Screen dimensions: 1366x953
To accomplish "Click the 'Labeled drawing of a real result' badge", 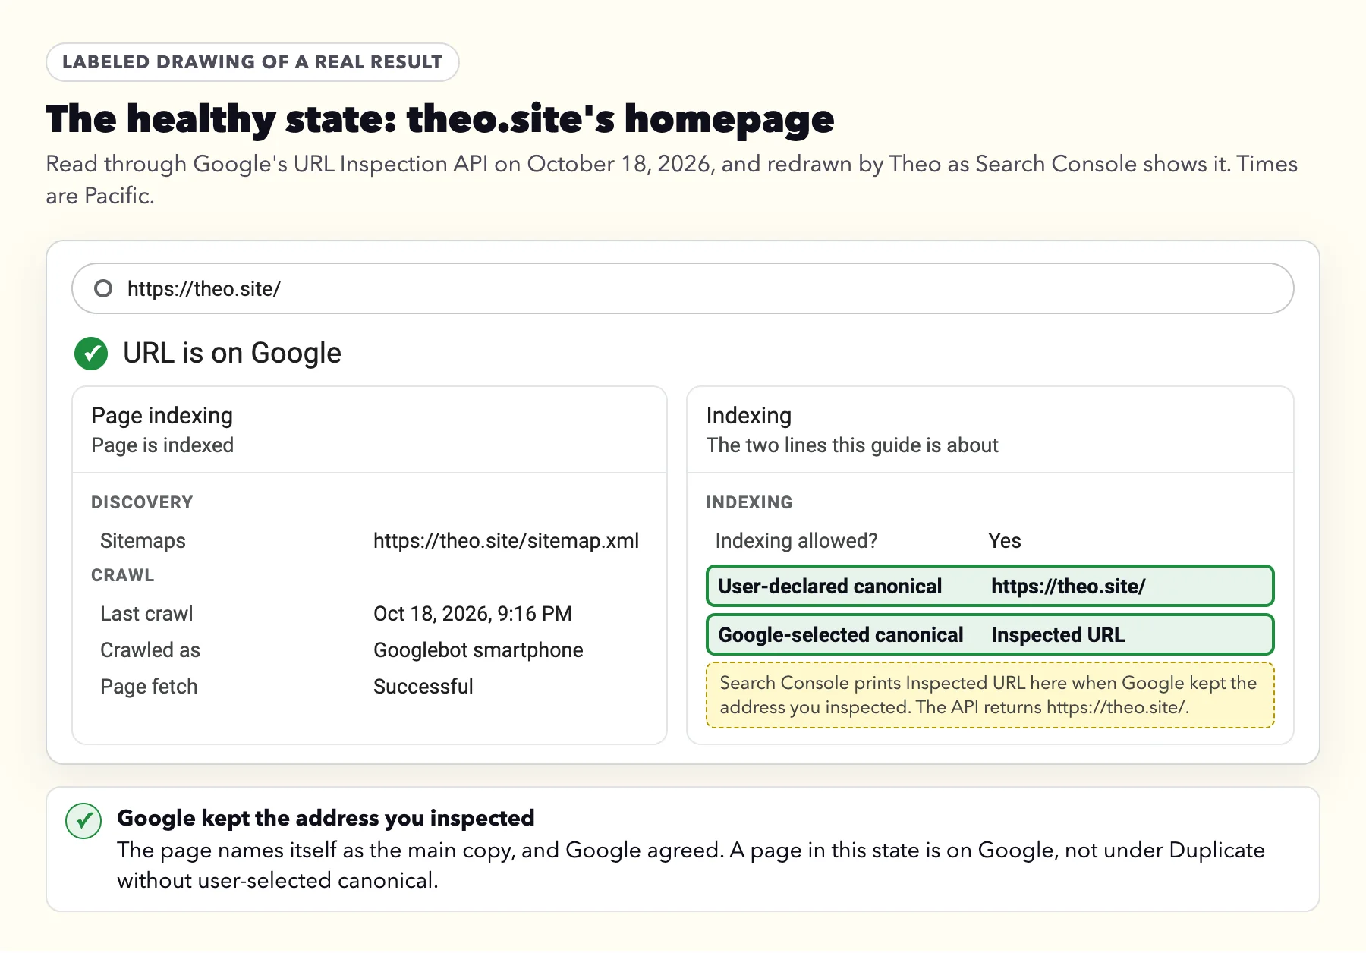I will [x=252, y=62].
